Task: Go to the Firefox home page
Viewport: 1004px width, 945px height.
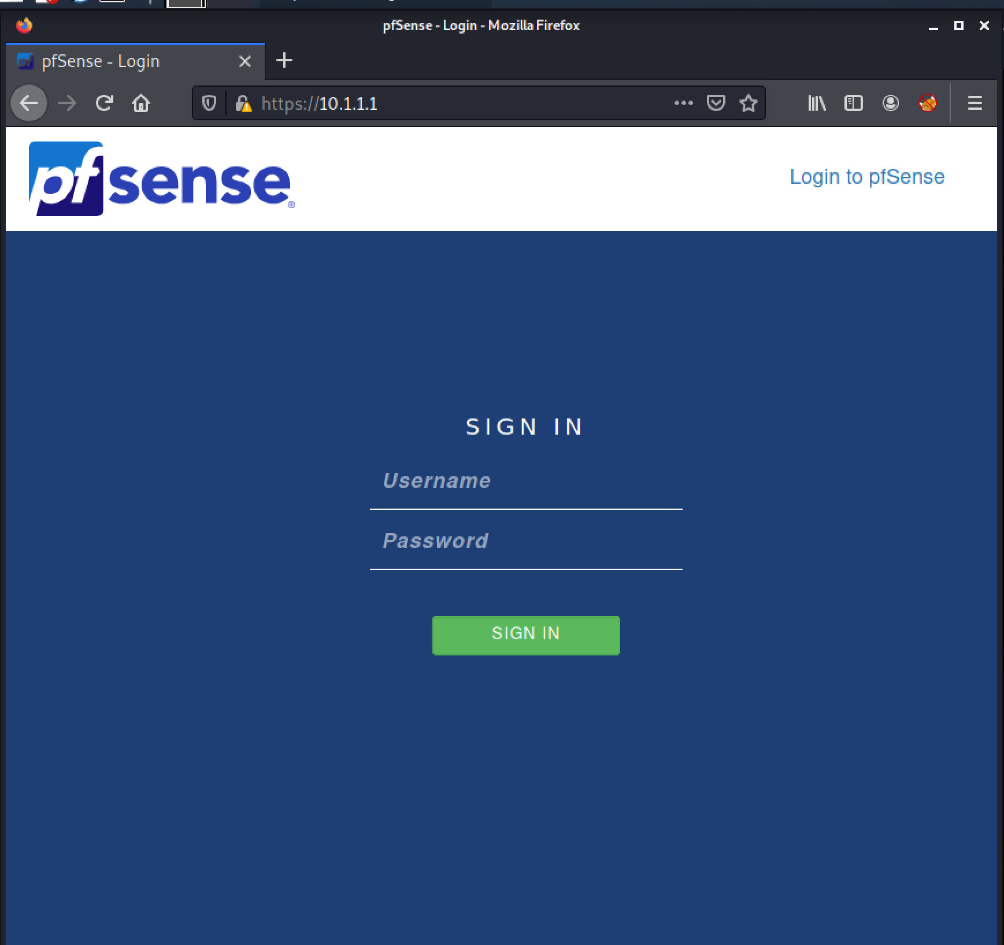Action: 141,103
